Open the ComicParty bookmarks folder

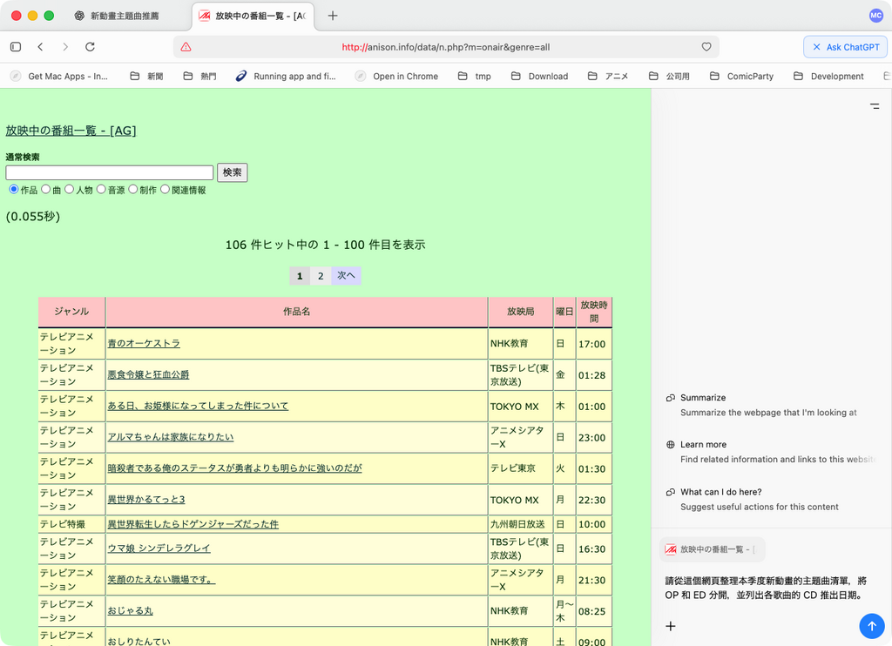[x=741, y=77]
